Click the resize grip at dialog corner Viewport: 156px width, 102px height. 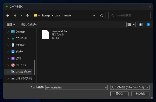point(152,98)
